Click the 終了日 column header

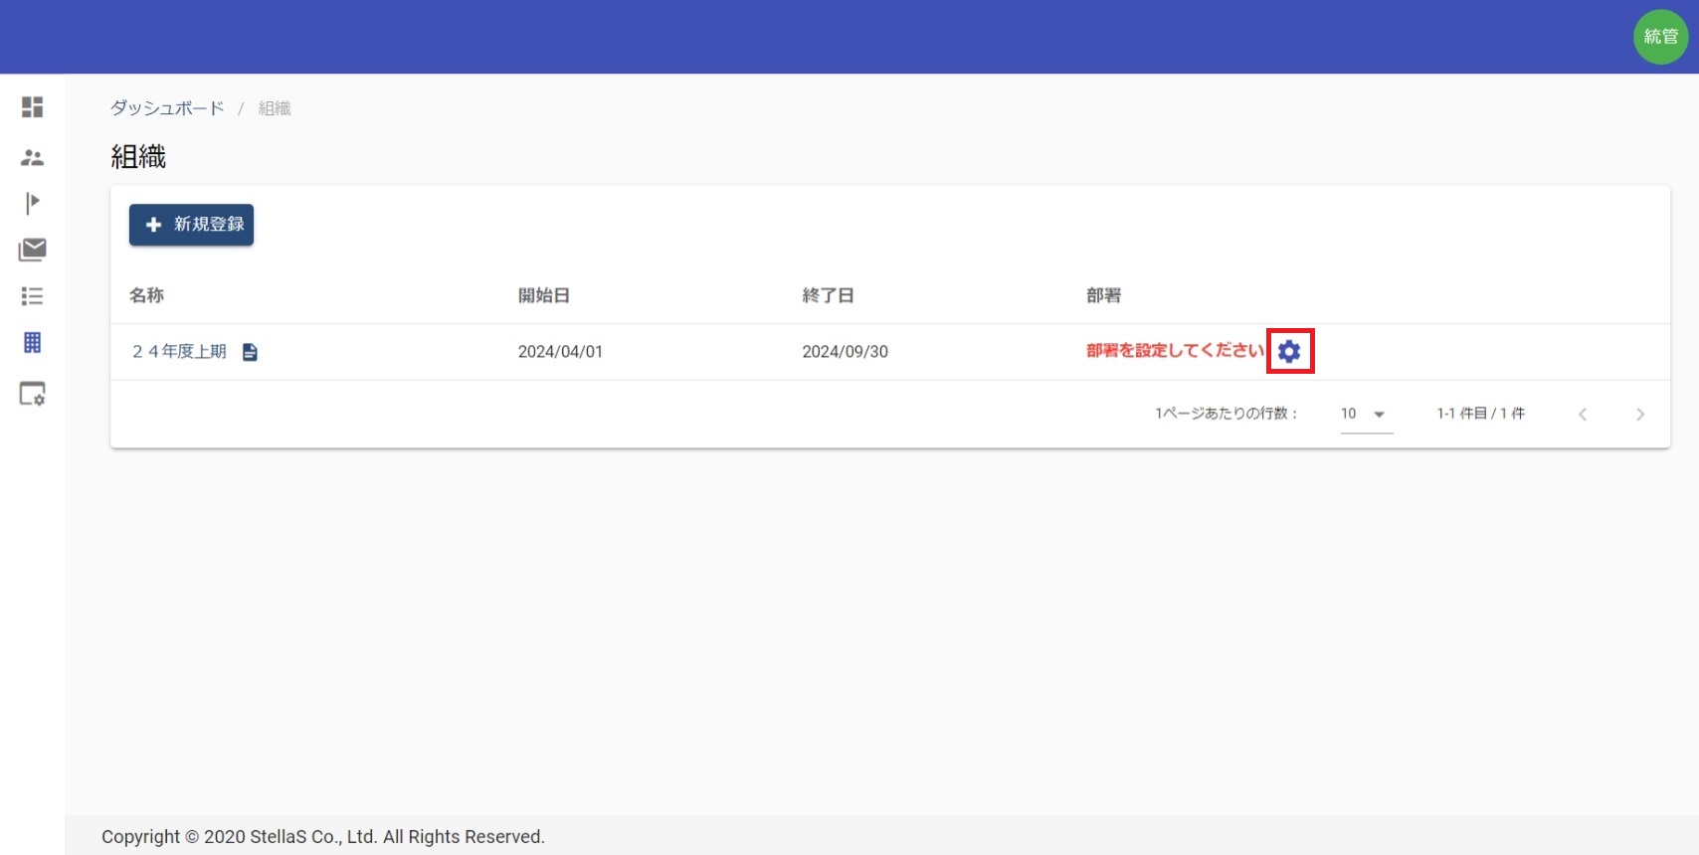pyautogui.click(x=828, y=295)
